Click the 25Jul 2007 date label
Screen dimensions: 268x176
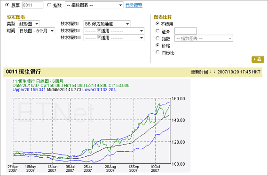point(88,169)
